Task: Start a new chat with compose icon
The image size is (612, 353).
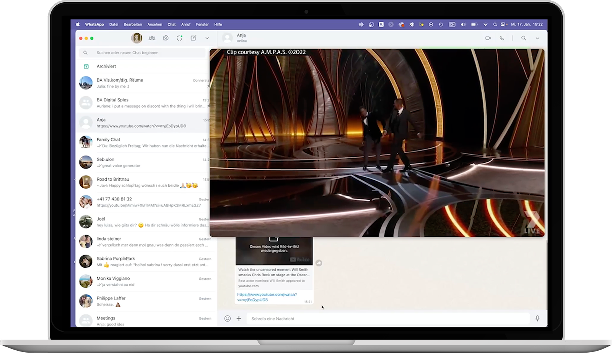Action: point(193,38)
